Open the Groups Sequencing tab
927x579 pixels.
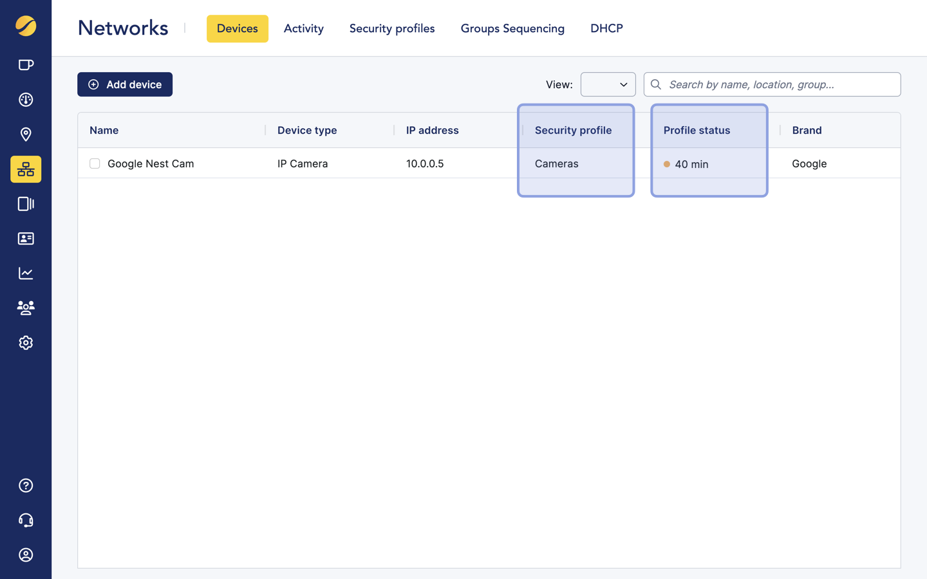coord(512,29)
